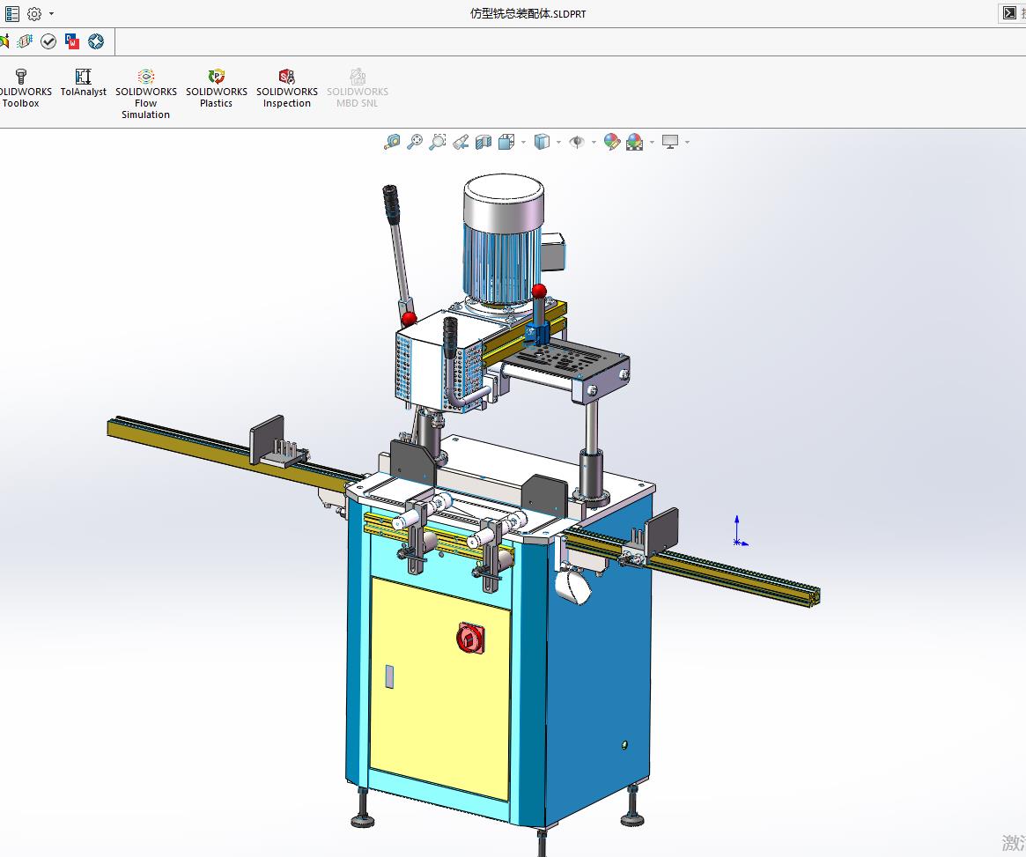Launch the TolAnalyst tool
Screen dimensions: 1026x857
83,83
